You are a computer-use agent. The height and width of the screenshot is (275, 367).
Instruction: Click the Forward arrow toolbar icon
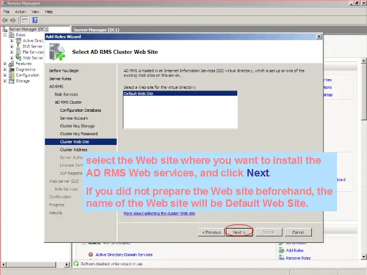click(13, 21)
